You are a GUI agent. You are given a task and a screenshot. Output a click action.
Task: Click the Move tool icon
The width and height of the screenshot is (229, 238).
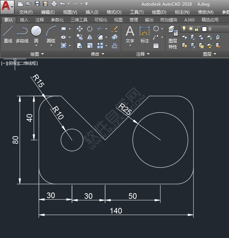(80, 29)
